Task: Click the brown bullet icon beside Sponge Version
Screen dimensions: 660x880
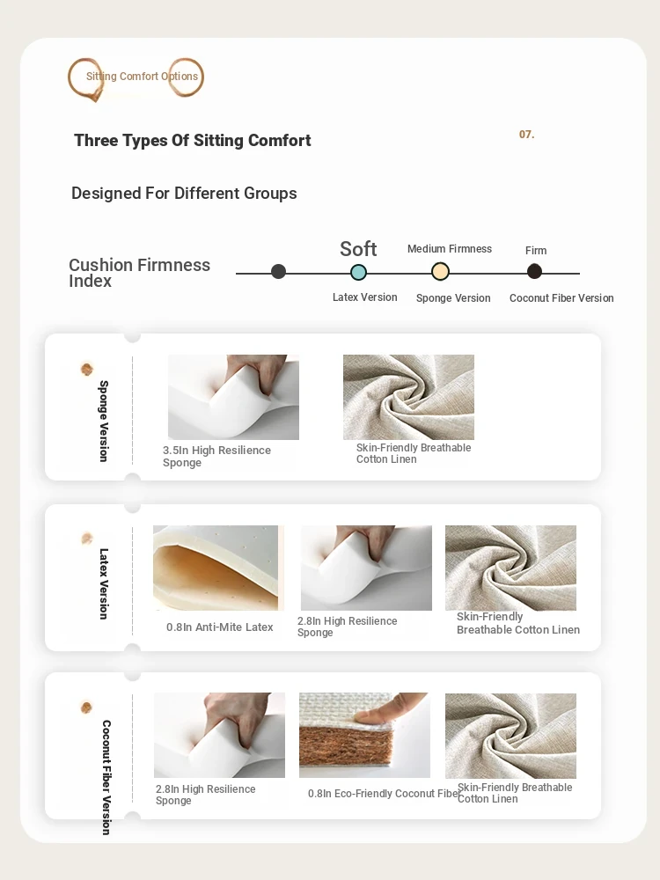Action: [86, 369]
